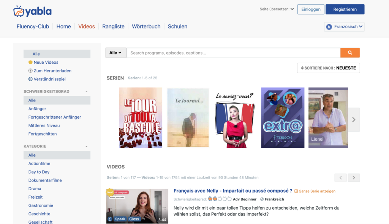
Task: Click the Registrieren button
Action: click(345, 9)
